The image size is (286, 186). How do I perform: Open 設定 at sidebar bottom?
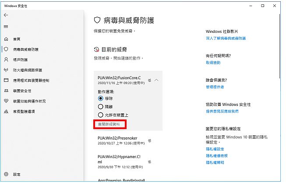coord(17,174)
